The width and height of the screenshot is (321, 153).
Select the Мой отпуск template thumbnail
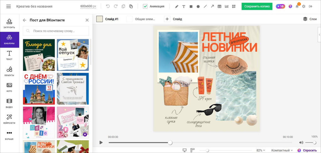click(73, 55)
